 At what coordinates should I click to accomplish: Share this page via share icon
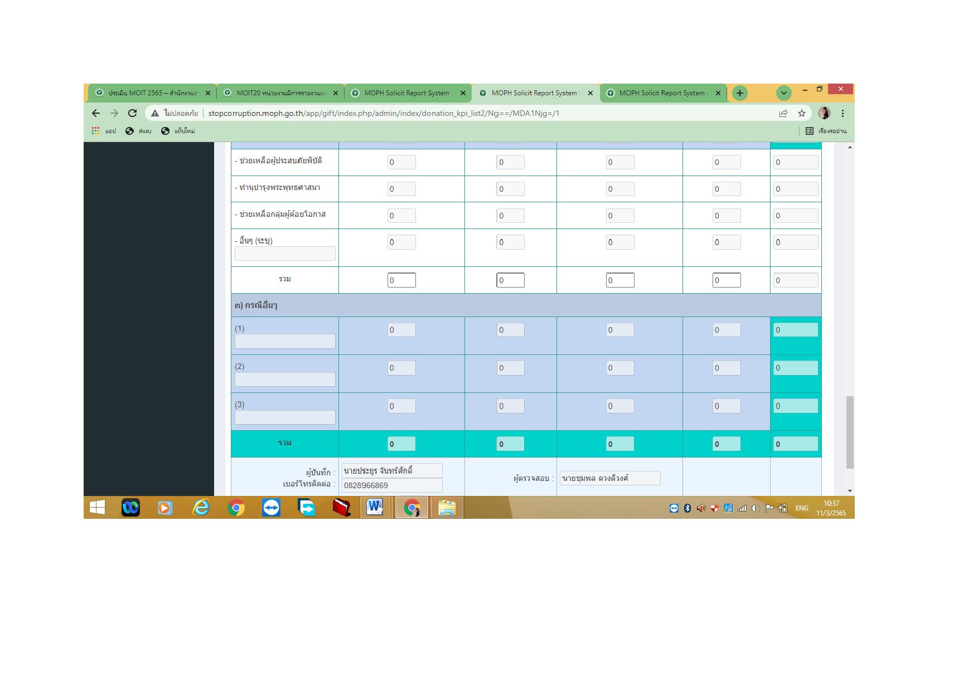pyautogui.click(x=783, y=113)
